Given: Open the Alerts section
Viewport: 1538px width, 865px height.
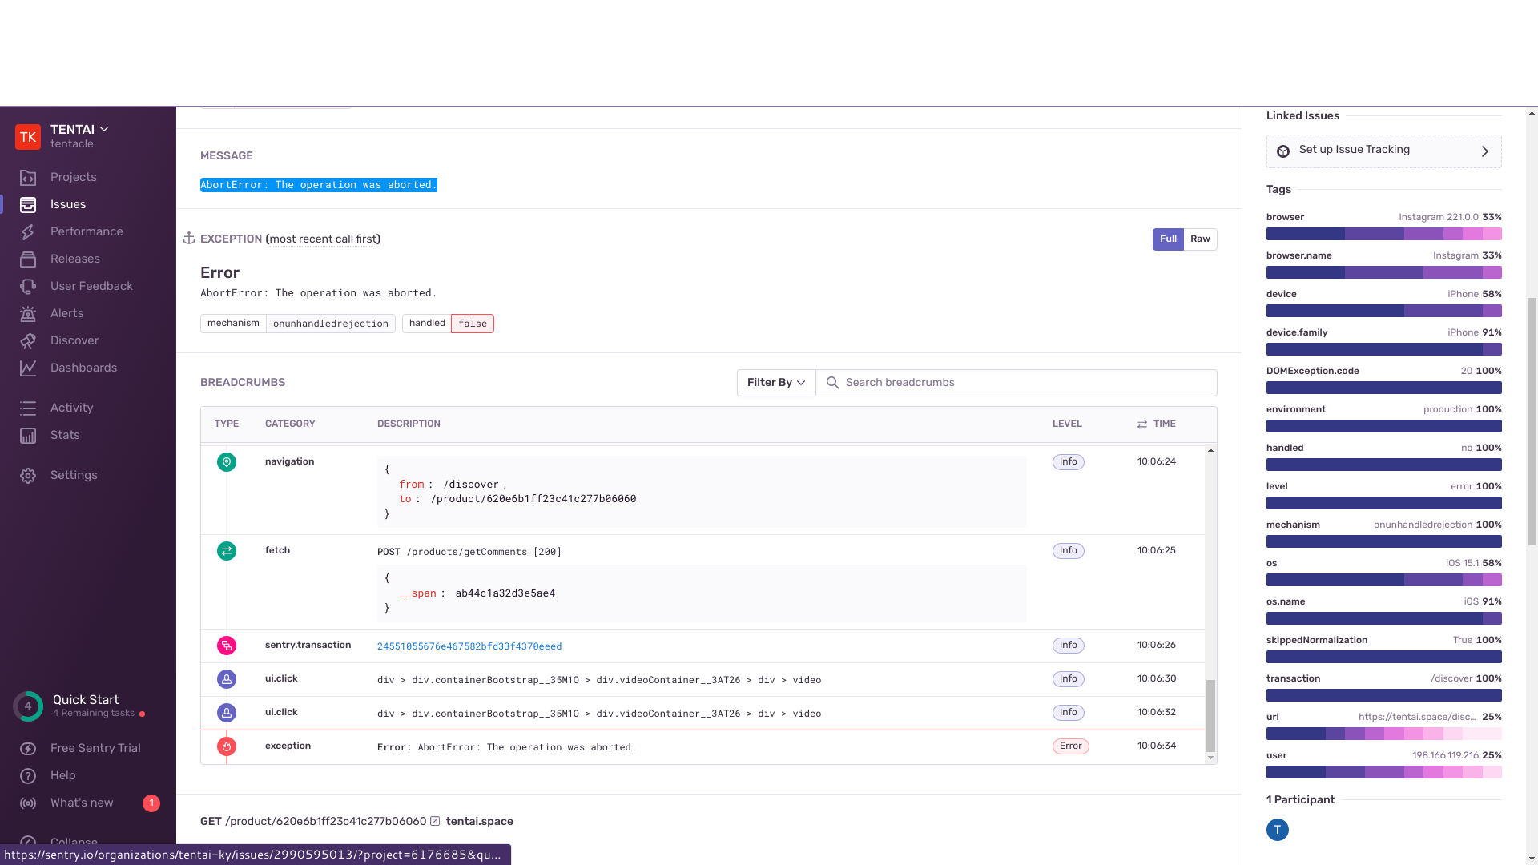Looking at the screenshot, I should tap(67, 313).
